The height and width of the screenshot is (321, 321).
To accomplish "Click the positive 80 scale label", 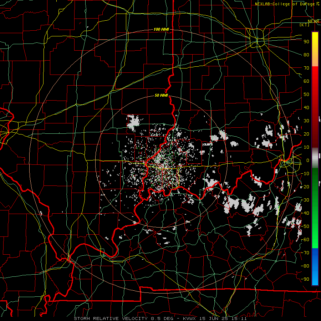I will click(x=306, y=55).
